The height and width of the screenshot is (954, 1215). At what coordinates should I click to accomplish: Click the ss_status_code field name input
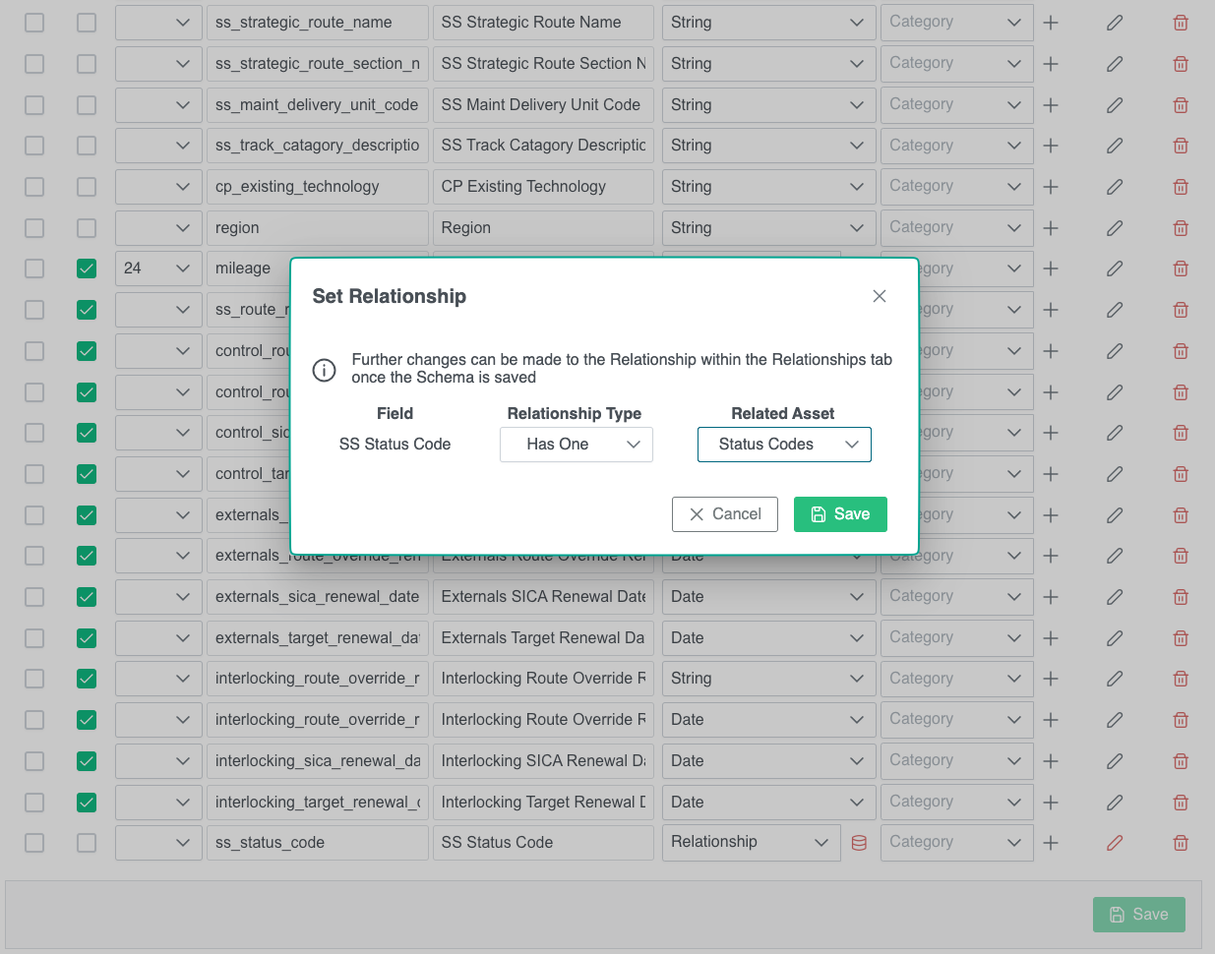click(x=317, y=843)
